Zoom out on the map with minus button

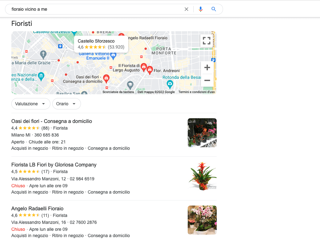click(207, 80)
